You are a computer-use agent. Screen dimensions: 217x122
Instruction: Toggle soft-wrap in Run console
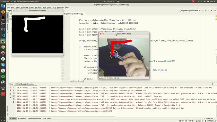14,94
